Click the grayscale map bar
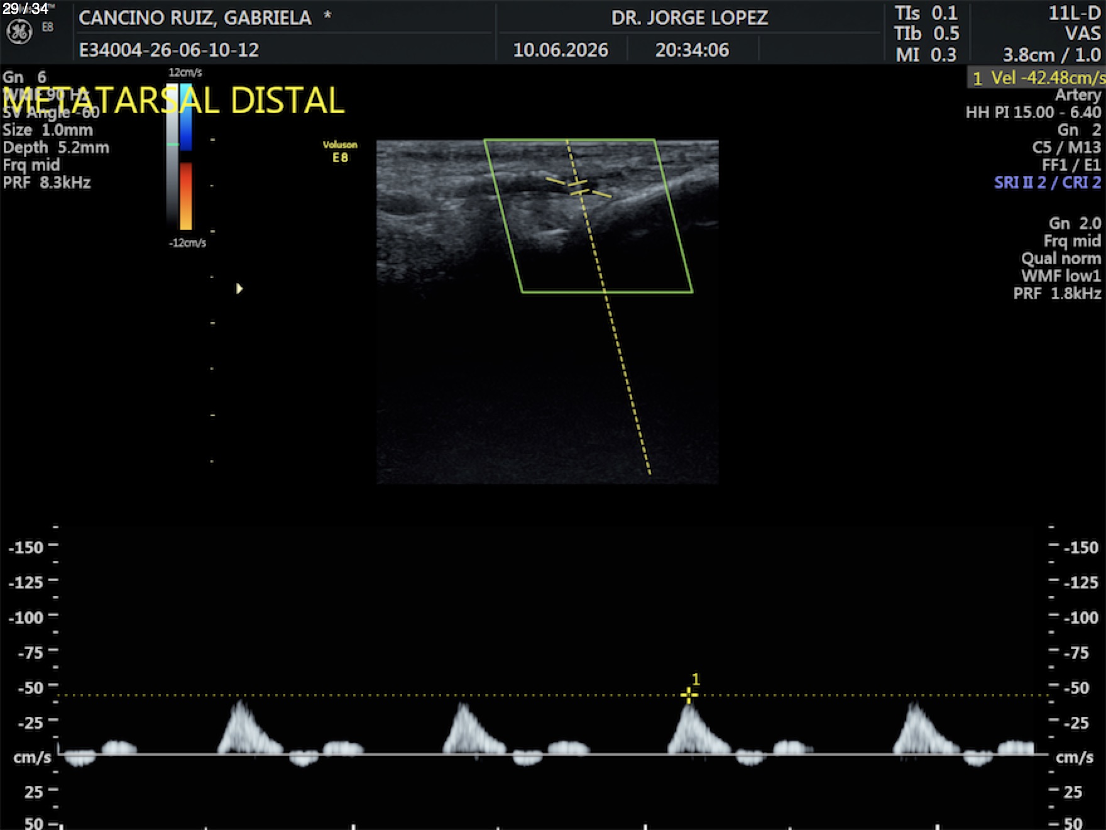Viewport: 1106px width, 830px height. (172, 157)
